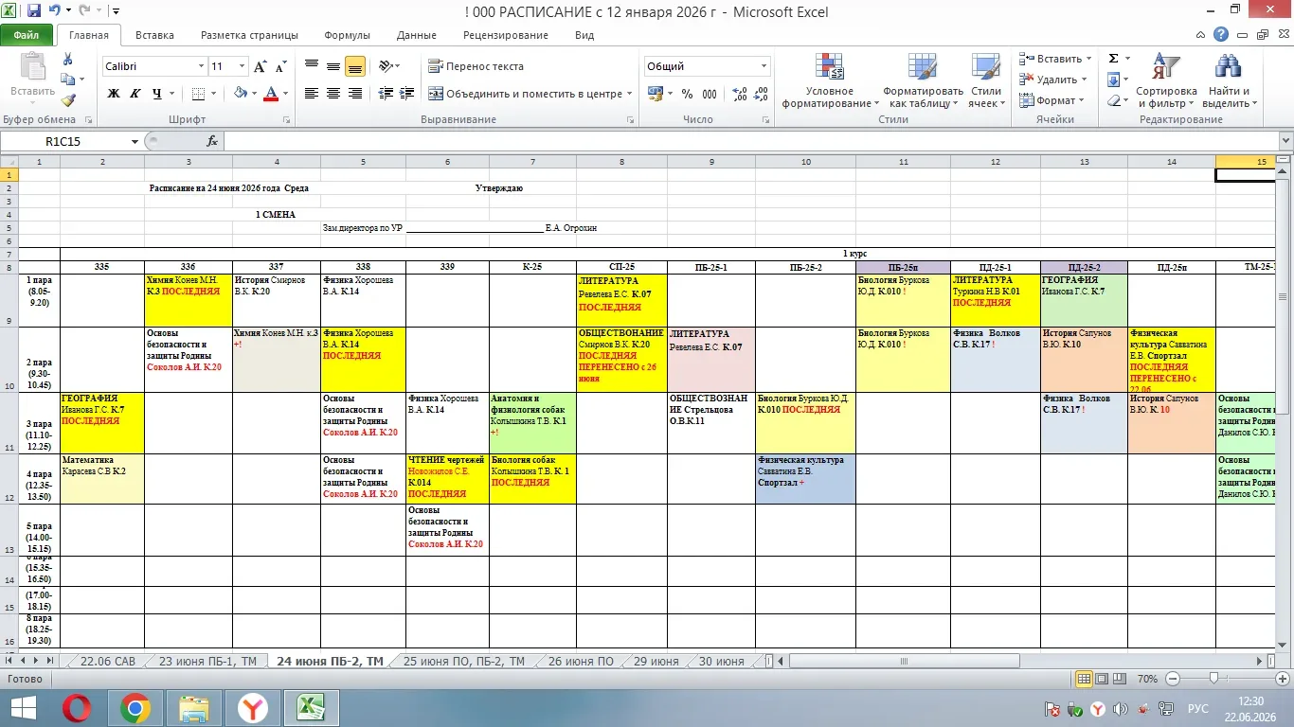Click the Format Painter brush icon

(68, 100)
